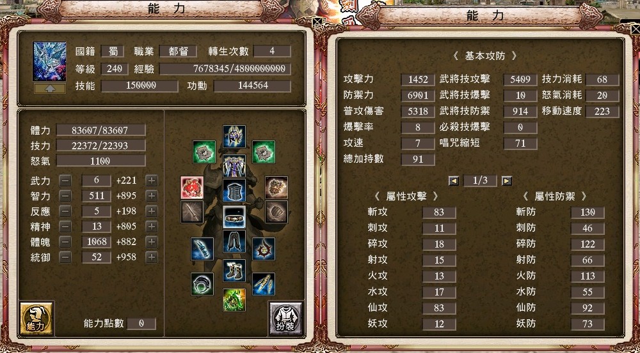Viewport: 640px width, 353px height.
Task: Select the boots equipment slot icon
Action: coord(234,271)
